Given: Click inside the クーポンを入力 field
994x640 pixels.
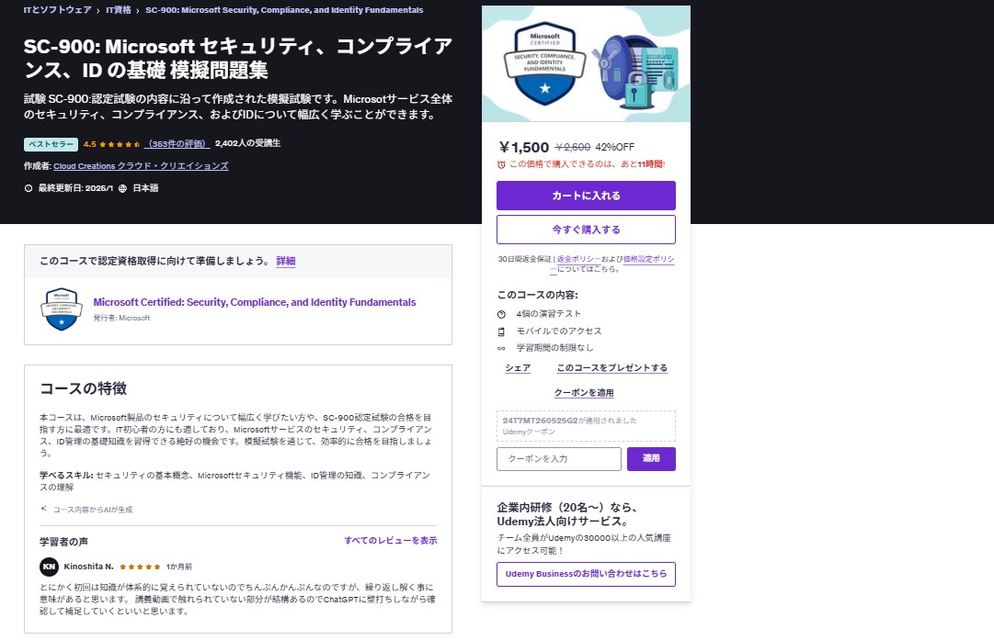Looking at the screenshot, I should pos(559,459).
